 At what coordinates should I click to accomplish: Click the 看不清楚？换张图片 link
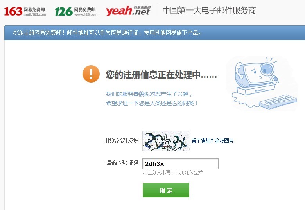click(212, 141)
